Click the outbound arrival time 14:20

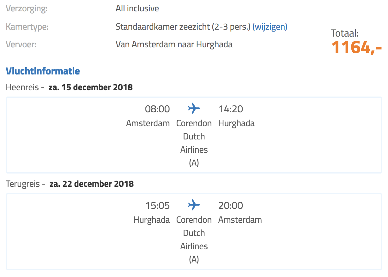(x=231, y=109)
